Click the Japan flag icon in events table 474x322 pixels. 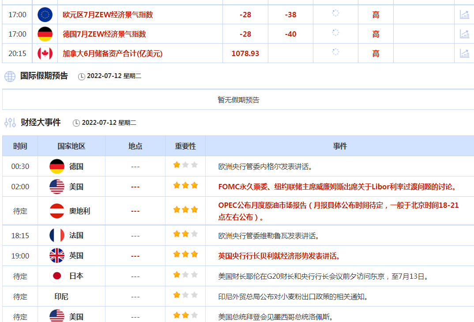point(57,276)
